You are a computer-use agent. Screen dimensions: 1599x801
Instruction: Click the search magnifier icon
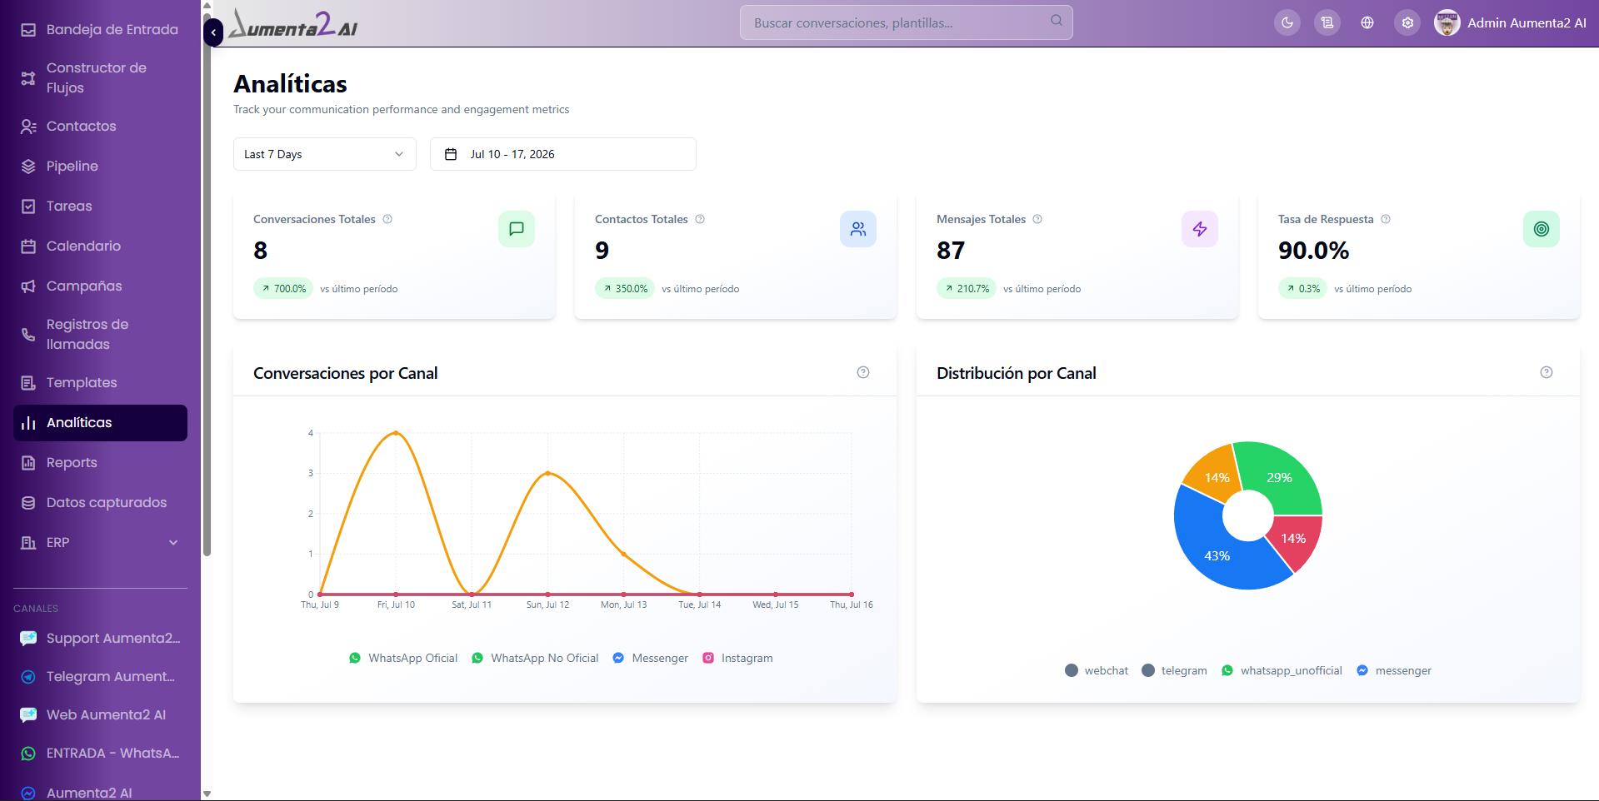tap(1057, 21)
